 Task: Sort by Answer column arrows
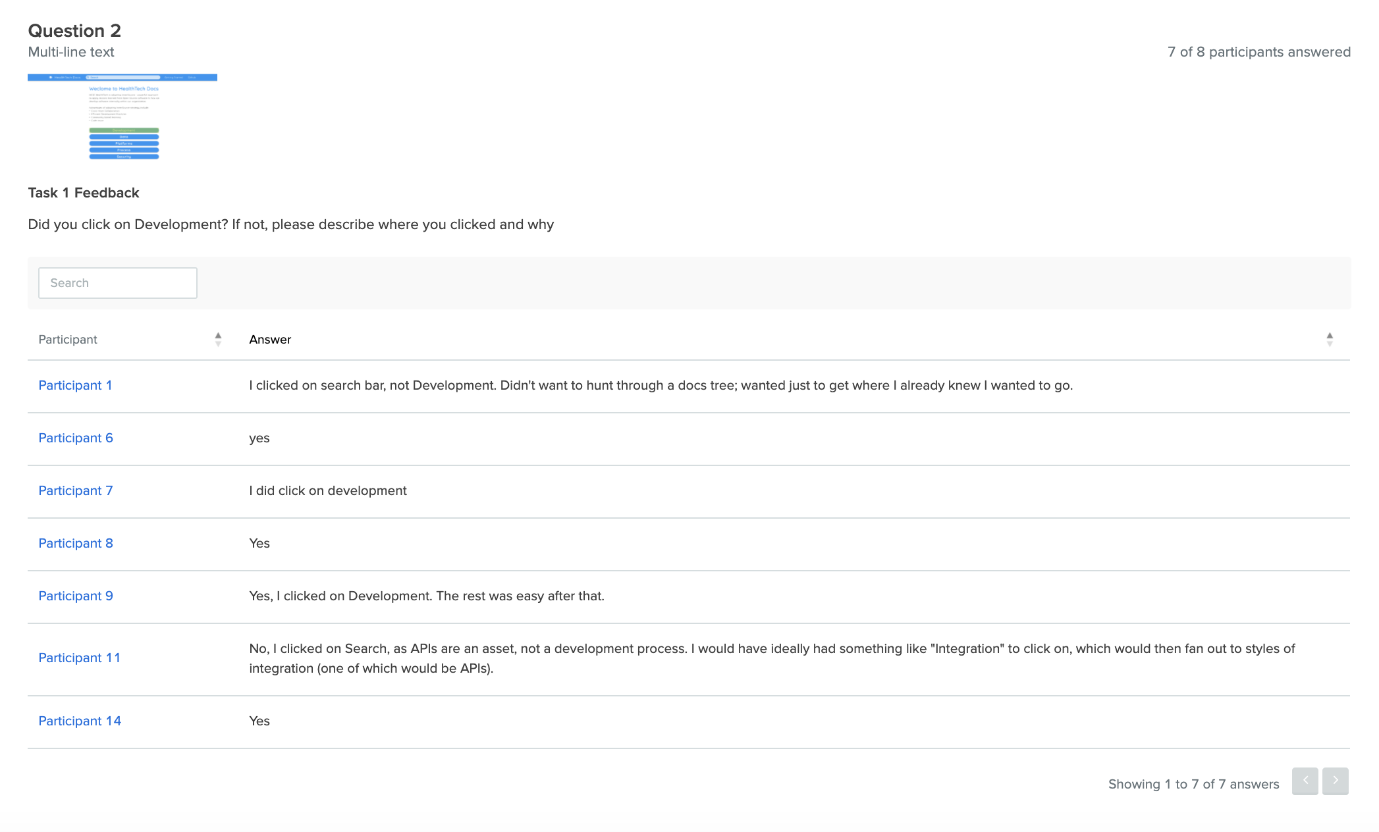[1330, 340]
